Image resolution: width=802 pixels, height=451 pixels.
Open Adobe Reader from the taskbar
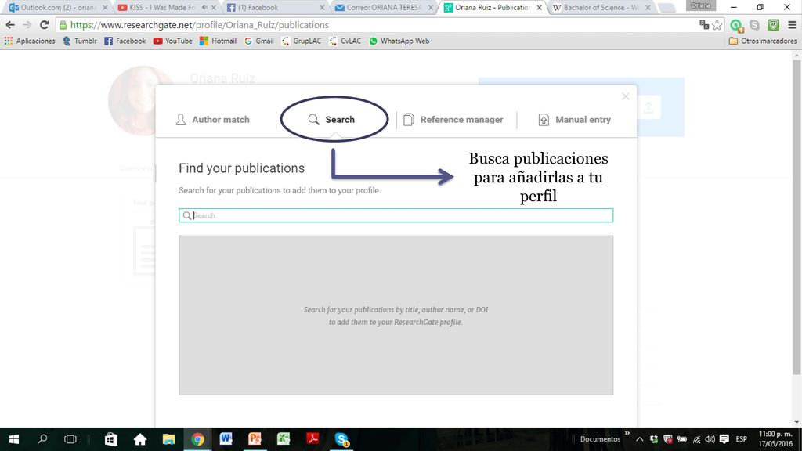coord(312,439)
